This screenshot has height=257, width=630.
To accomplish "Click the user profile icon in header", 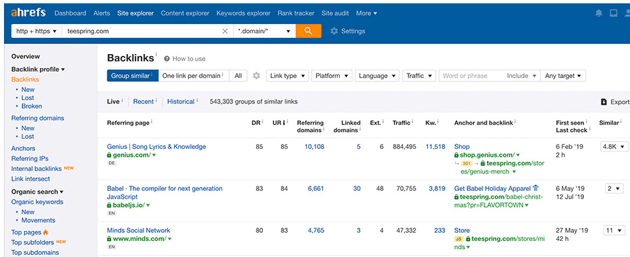I will click(628, 13).
